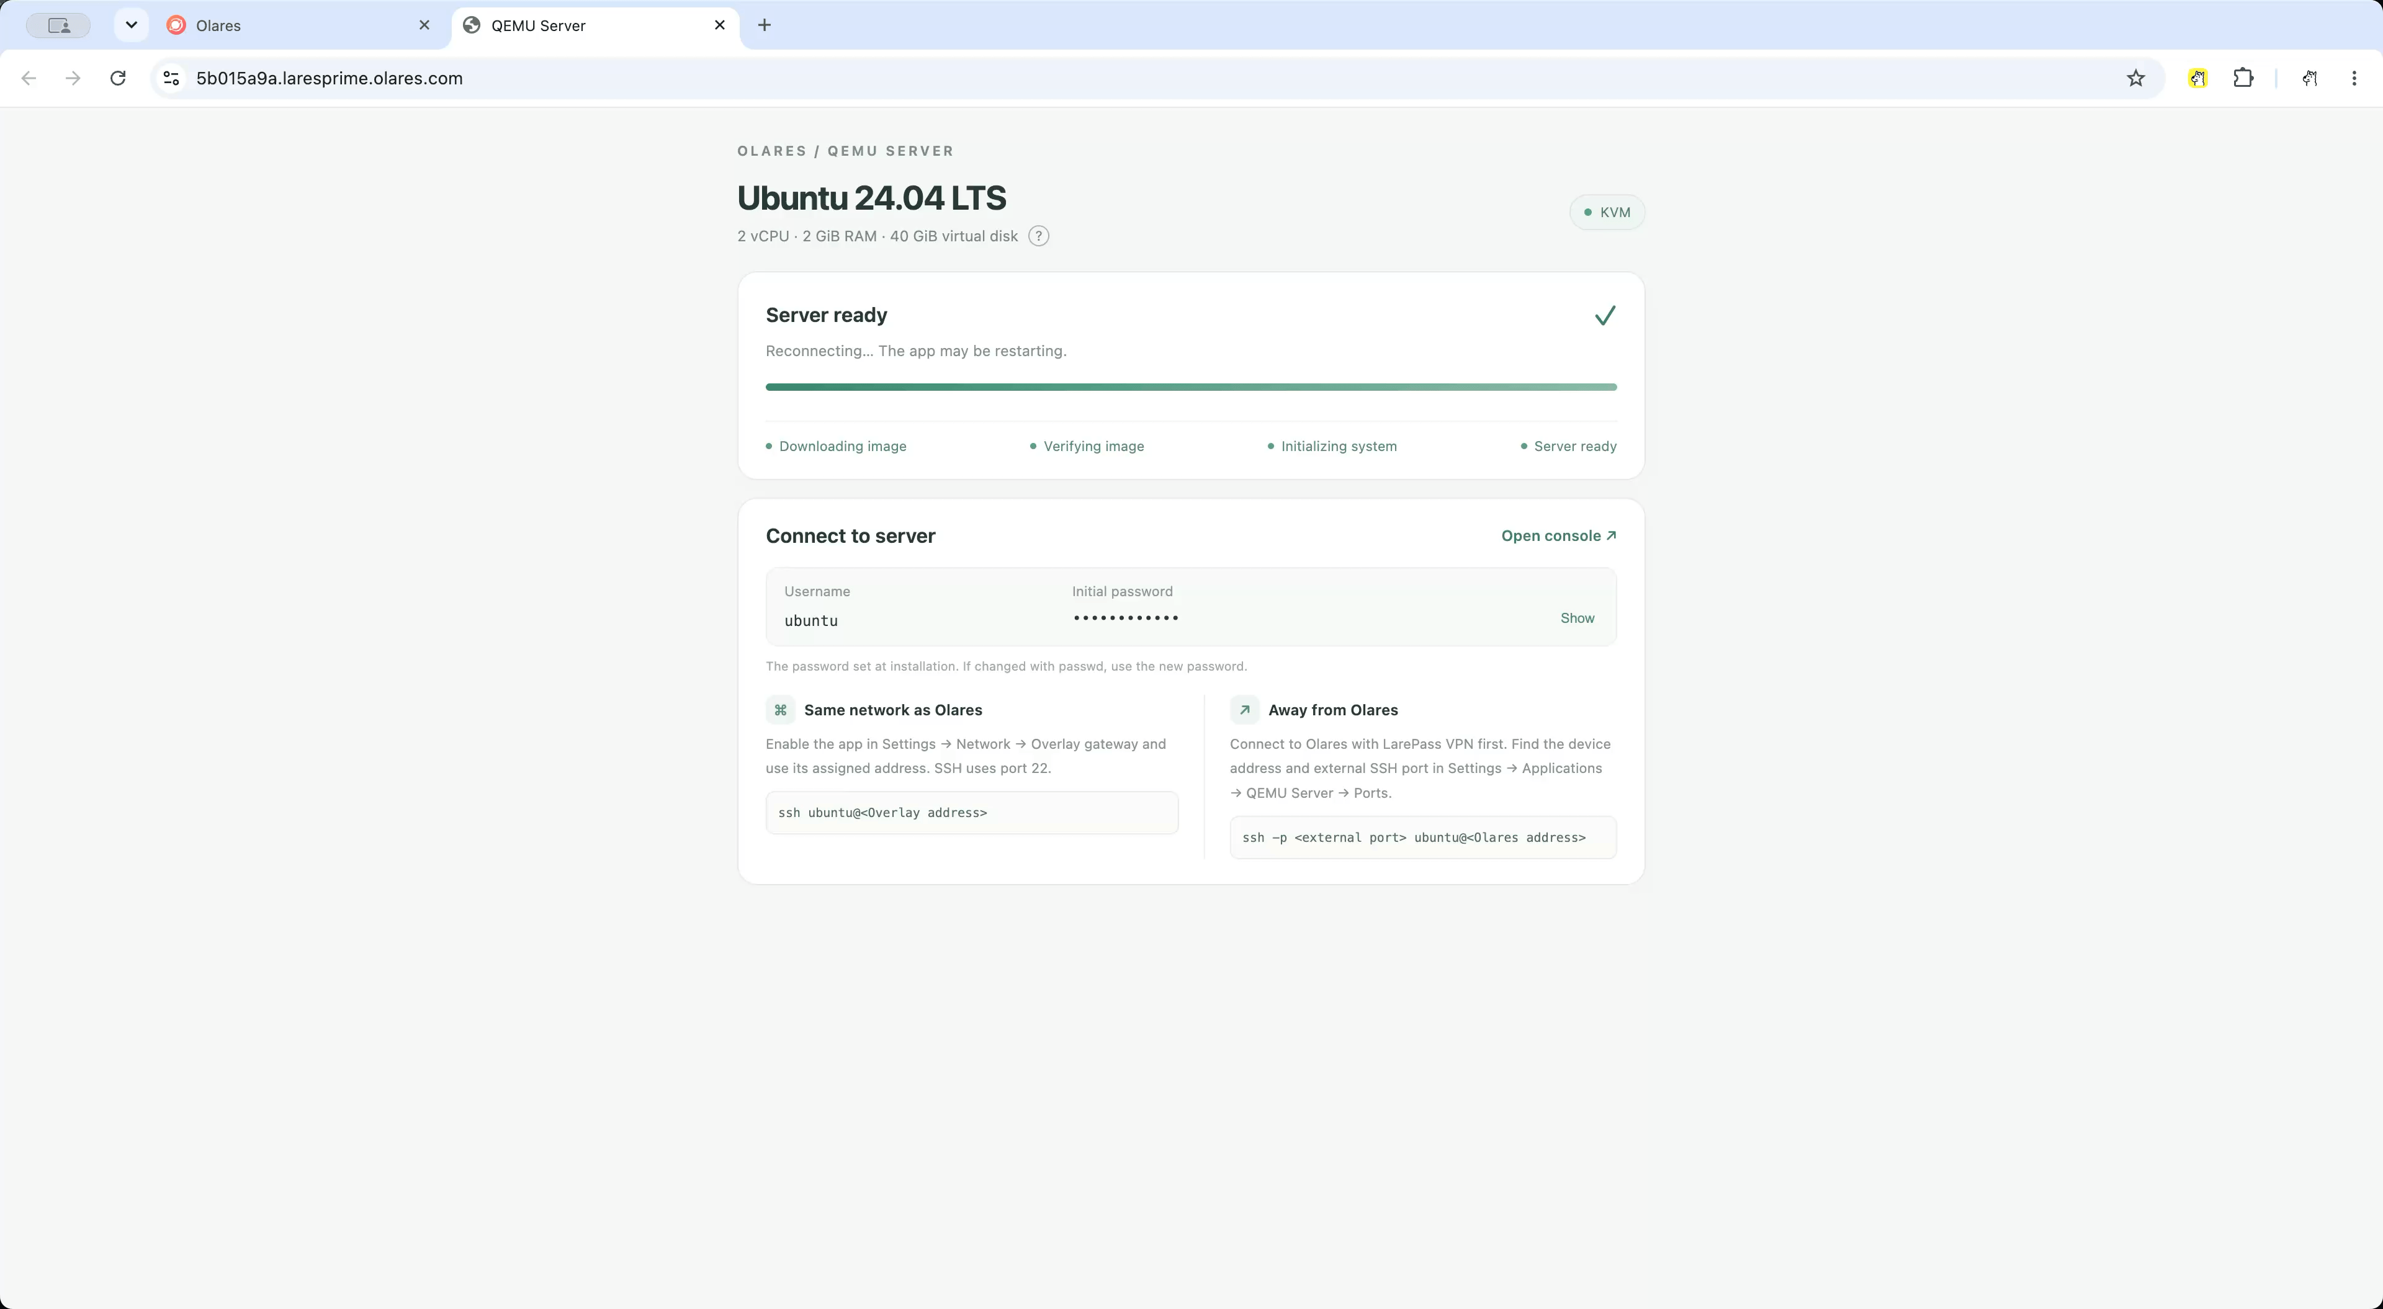Click the ssh -p external port command box

pyautogui.click(x=1423, y=838)
